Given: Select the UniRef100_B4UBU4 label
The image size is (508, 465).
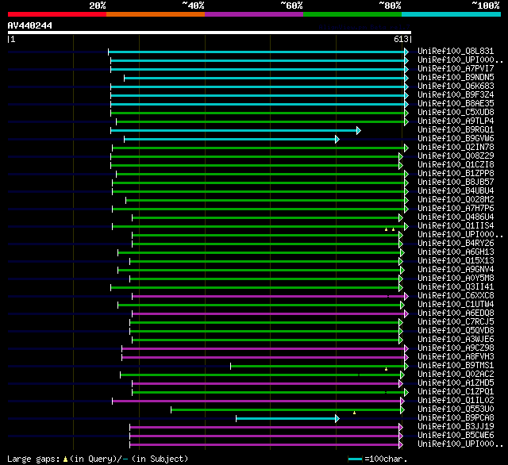Looking at the screenshot, I should click(x=456, y=190).
